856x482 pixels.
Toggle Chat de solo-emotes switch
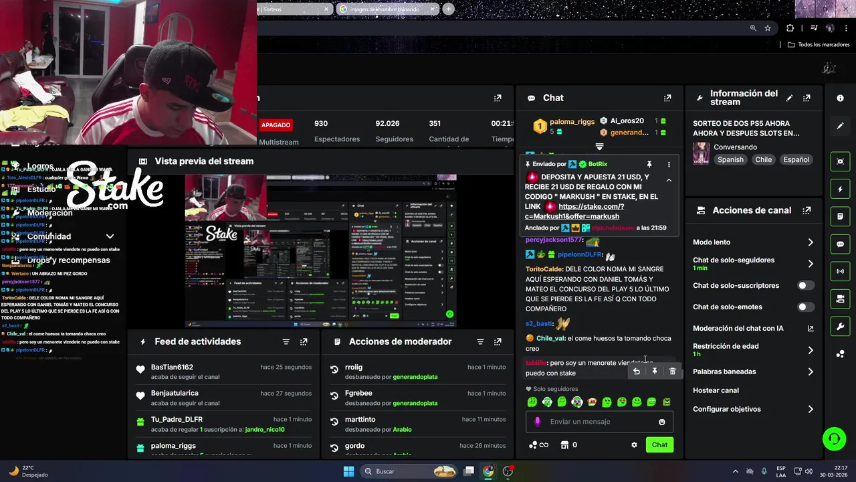coord(806,307)
